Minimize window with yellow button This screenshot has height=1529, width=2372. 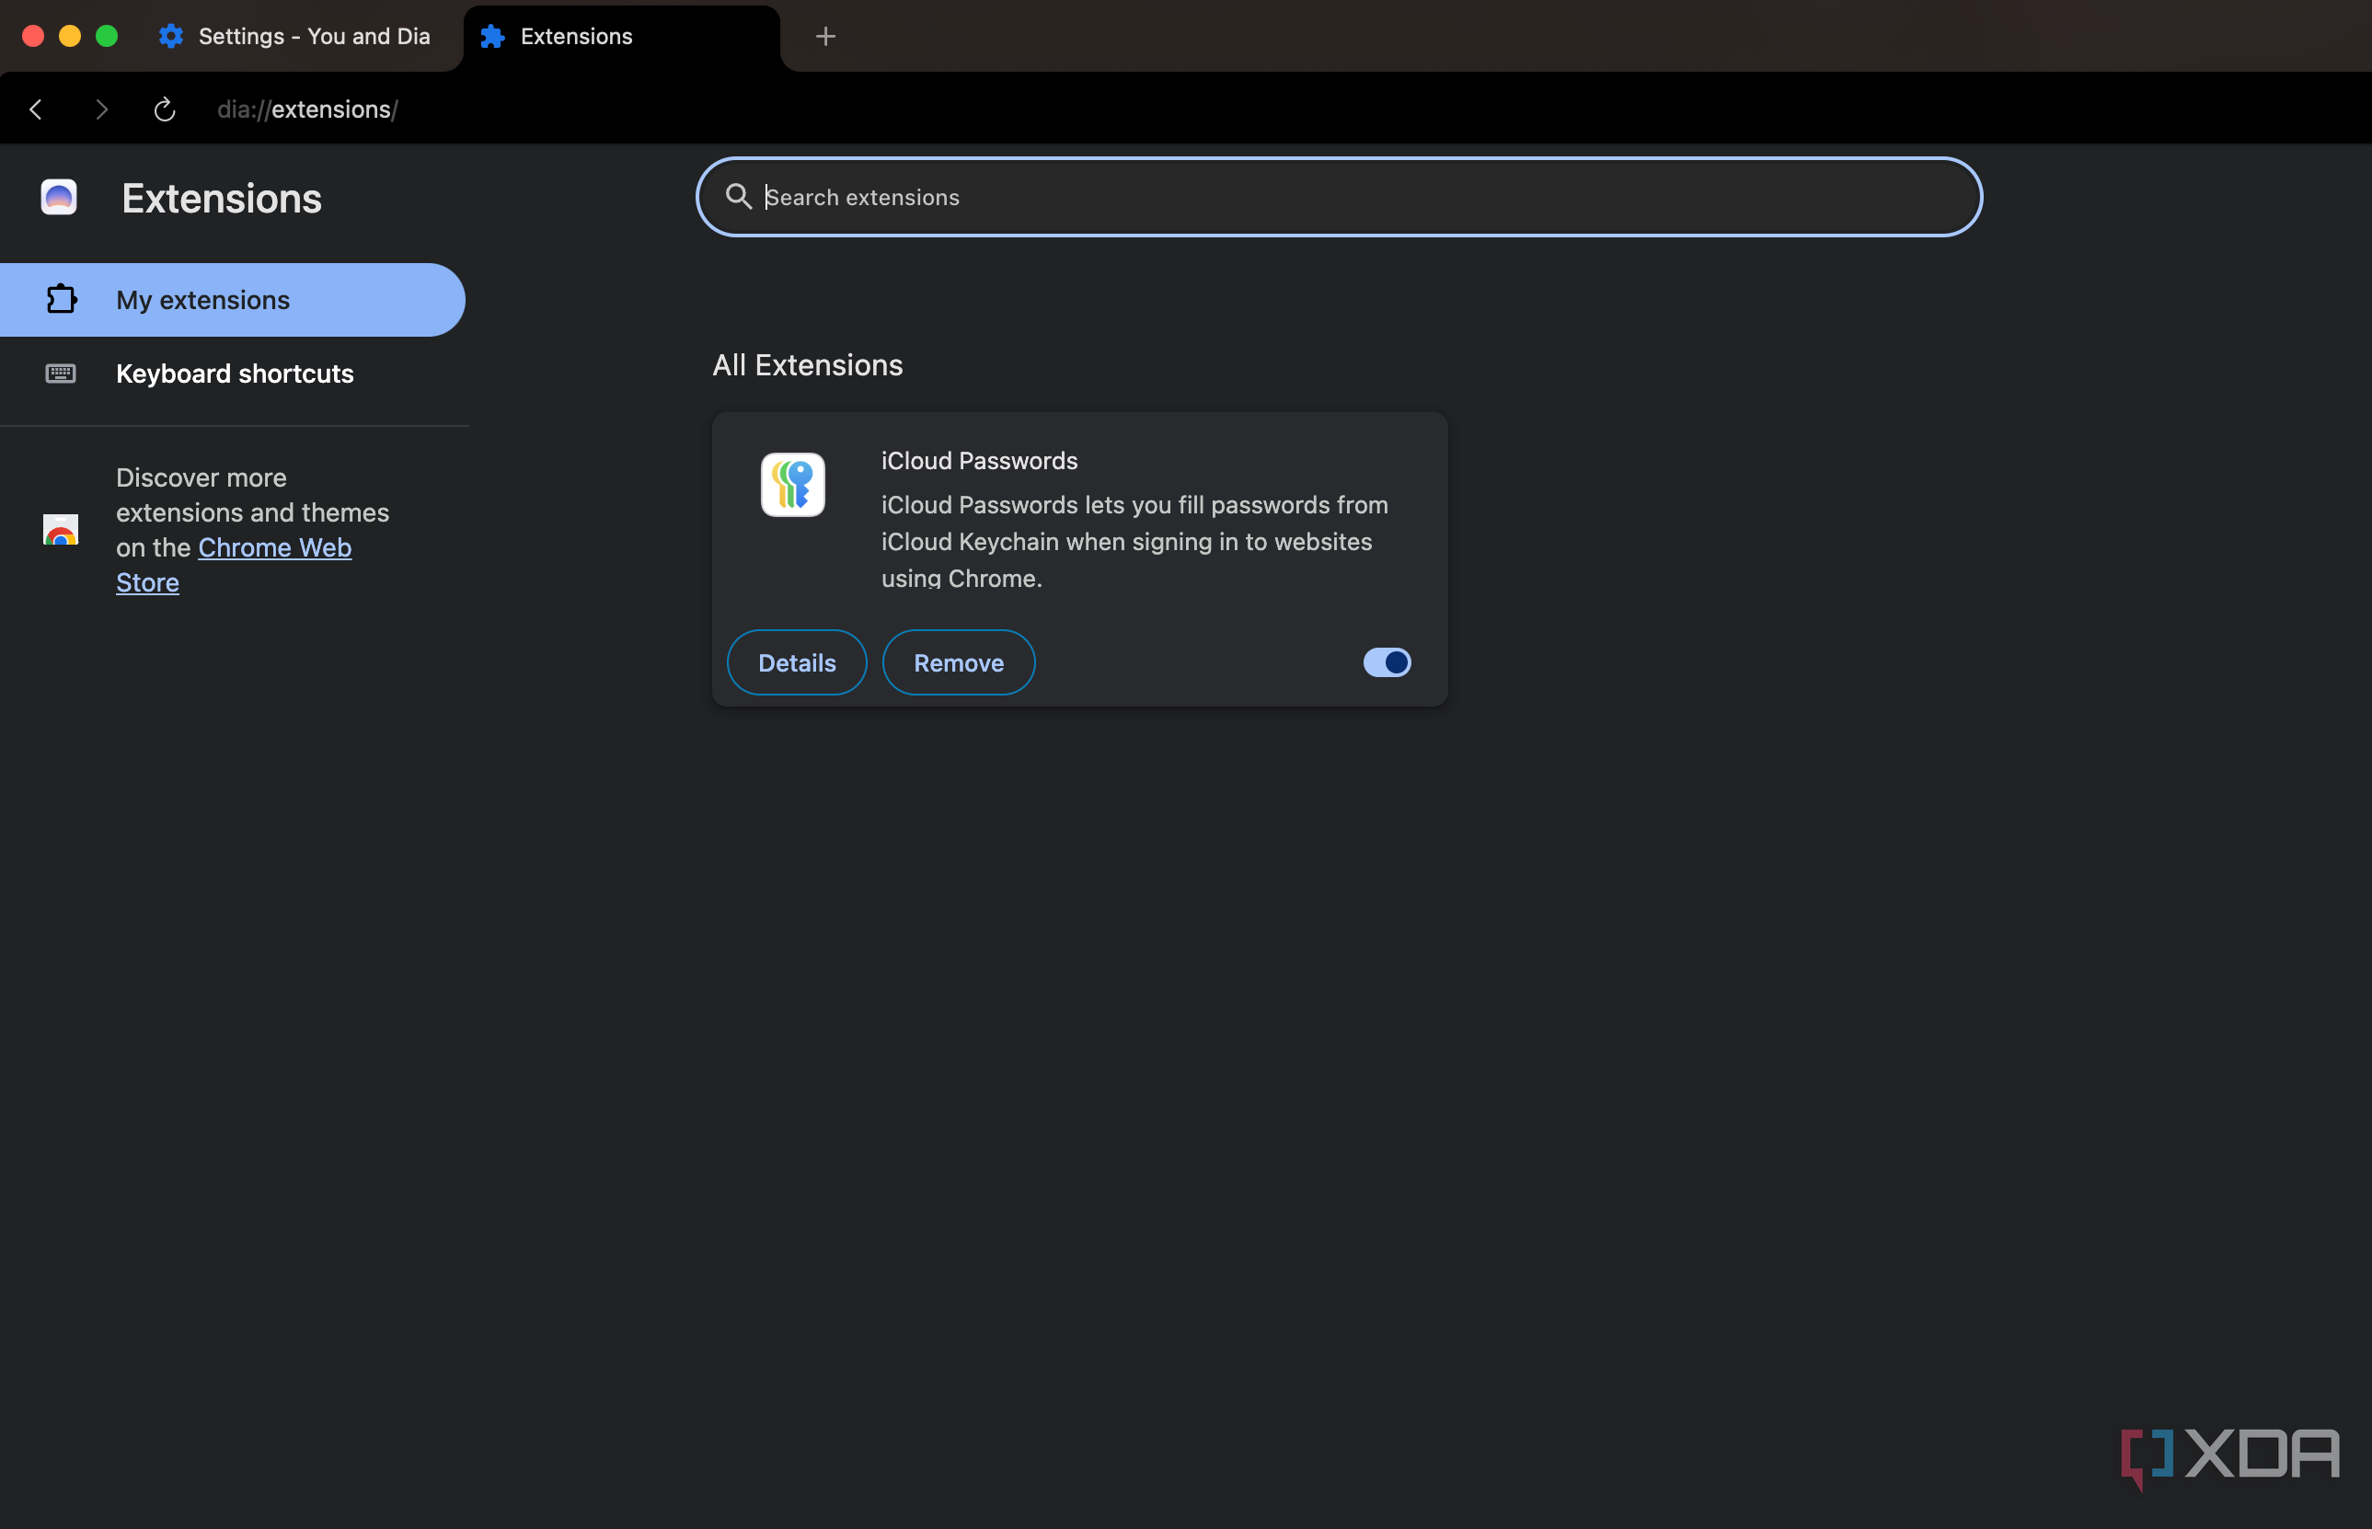pyautogui.click(x=70, y=37)
